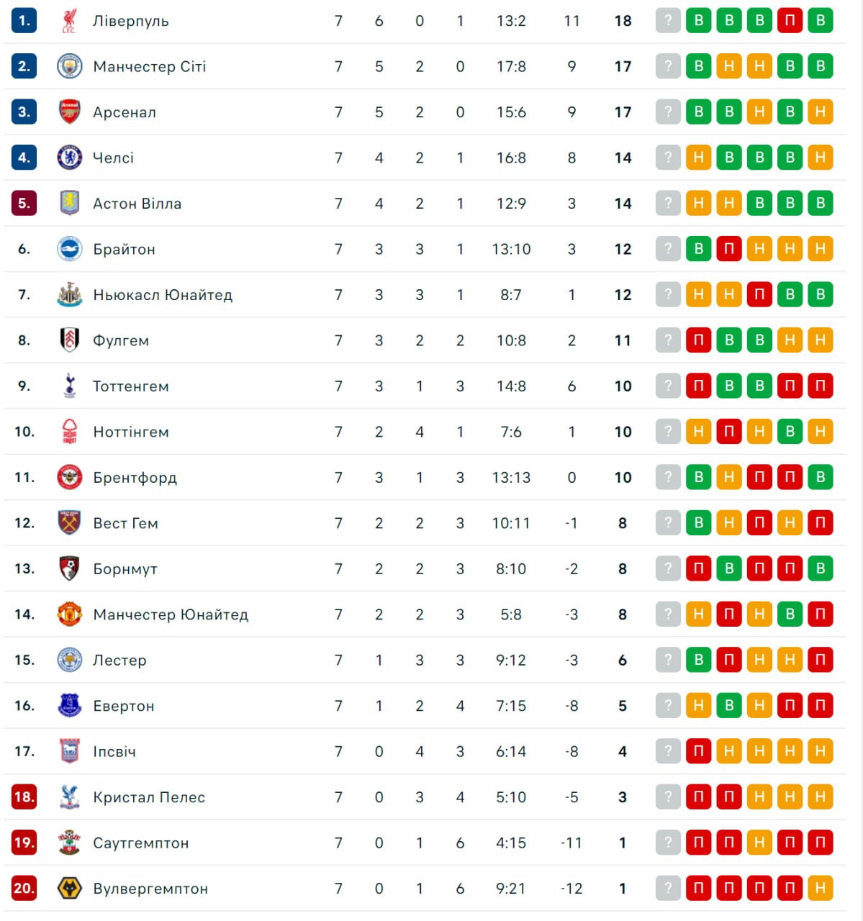Open the Брентфорд team page link
Image resolution: width=863 pixels, height=921 pixels.
[135, 478]
